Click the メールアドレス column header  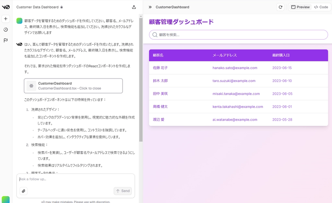click(x=225, y=55)
